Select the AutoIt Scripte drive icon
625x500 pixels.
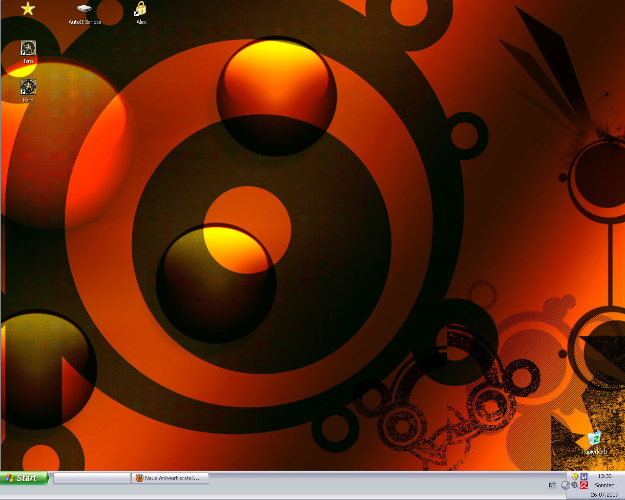tap(84, 9)
